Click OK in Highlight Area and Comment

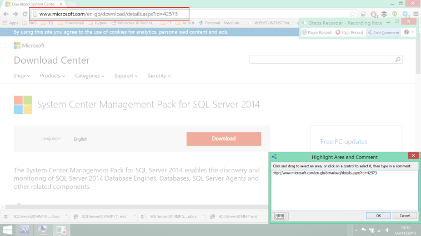pos(378,216)
